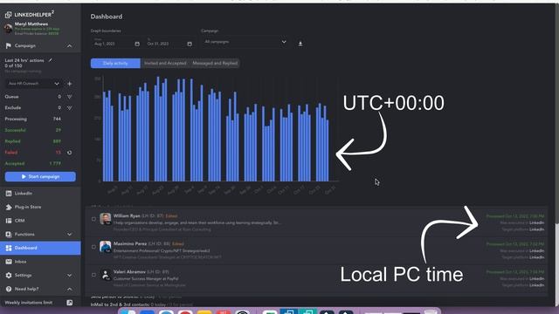Viewport: 559px width, 314px height.
Task: Click the Queue filter icon
Action: point(70,97)
